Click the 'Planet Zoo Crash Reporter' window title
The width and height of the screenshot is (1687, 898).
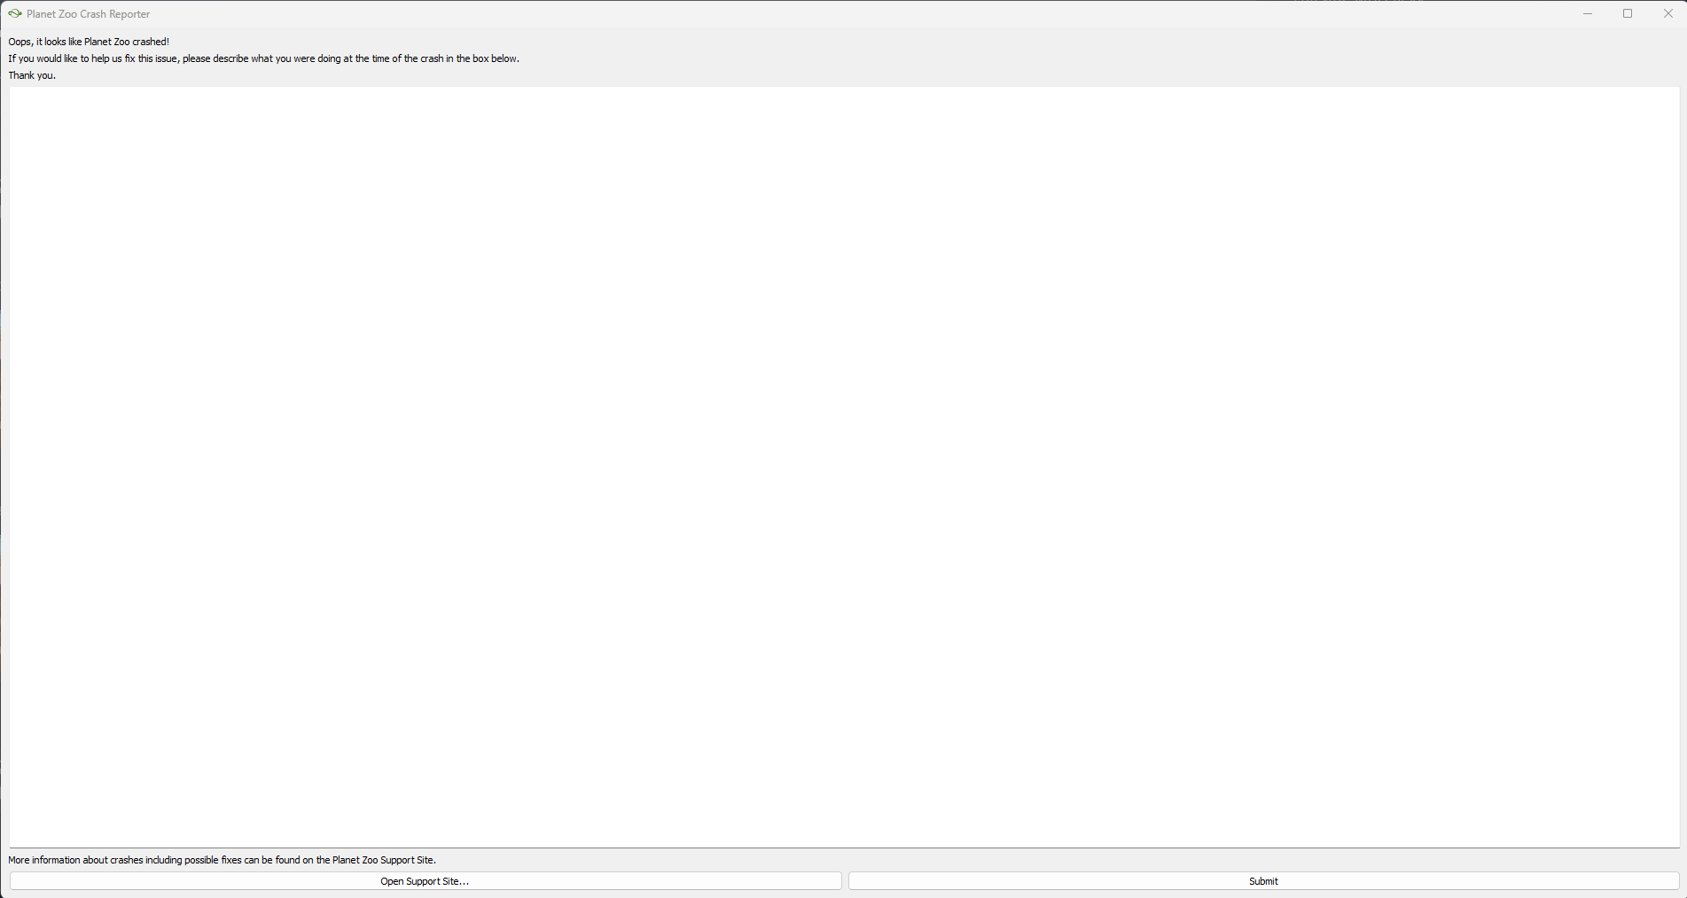(89, 14)
